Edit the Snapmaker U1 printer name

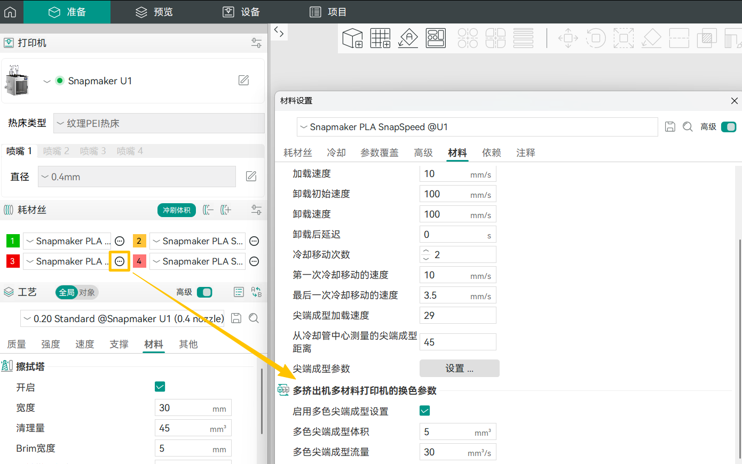click(243, 80)
